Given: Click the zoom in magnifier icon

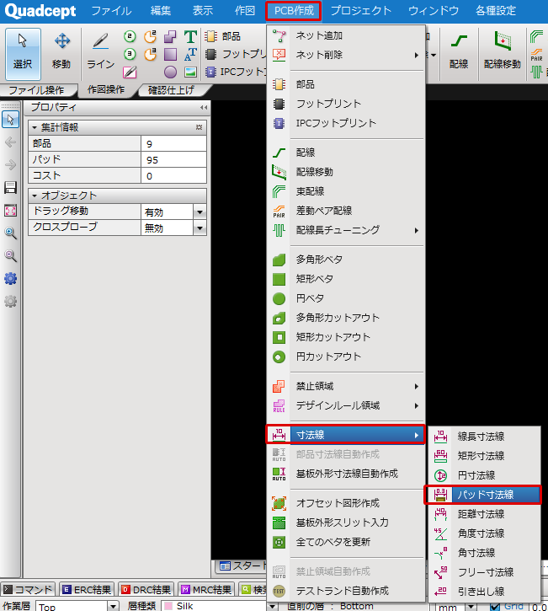Looking at the screenshot, I should click(x=10, y=233).
